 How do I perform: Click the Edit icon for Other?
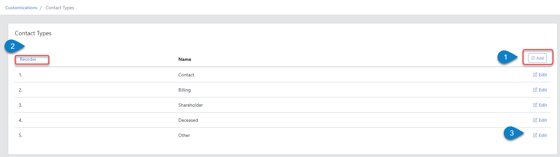pyautogui.click(x=535, y=135)
